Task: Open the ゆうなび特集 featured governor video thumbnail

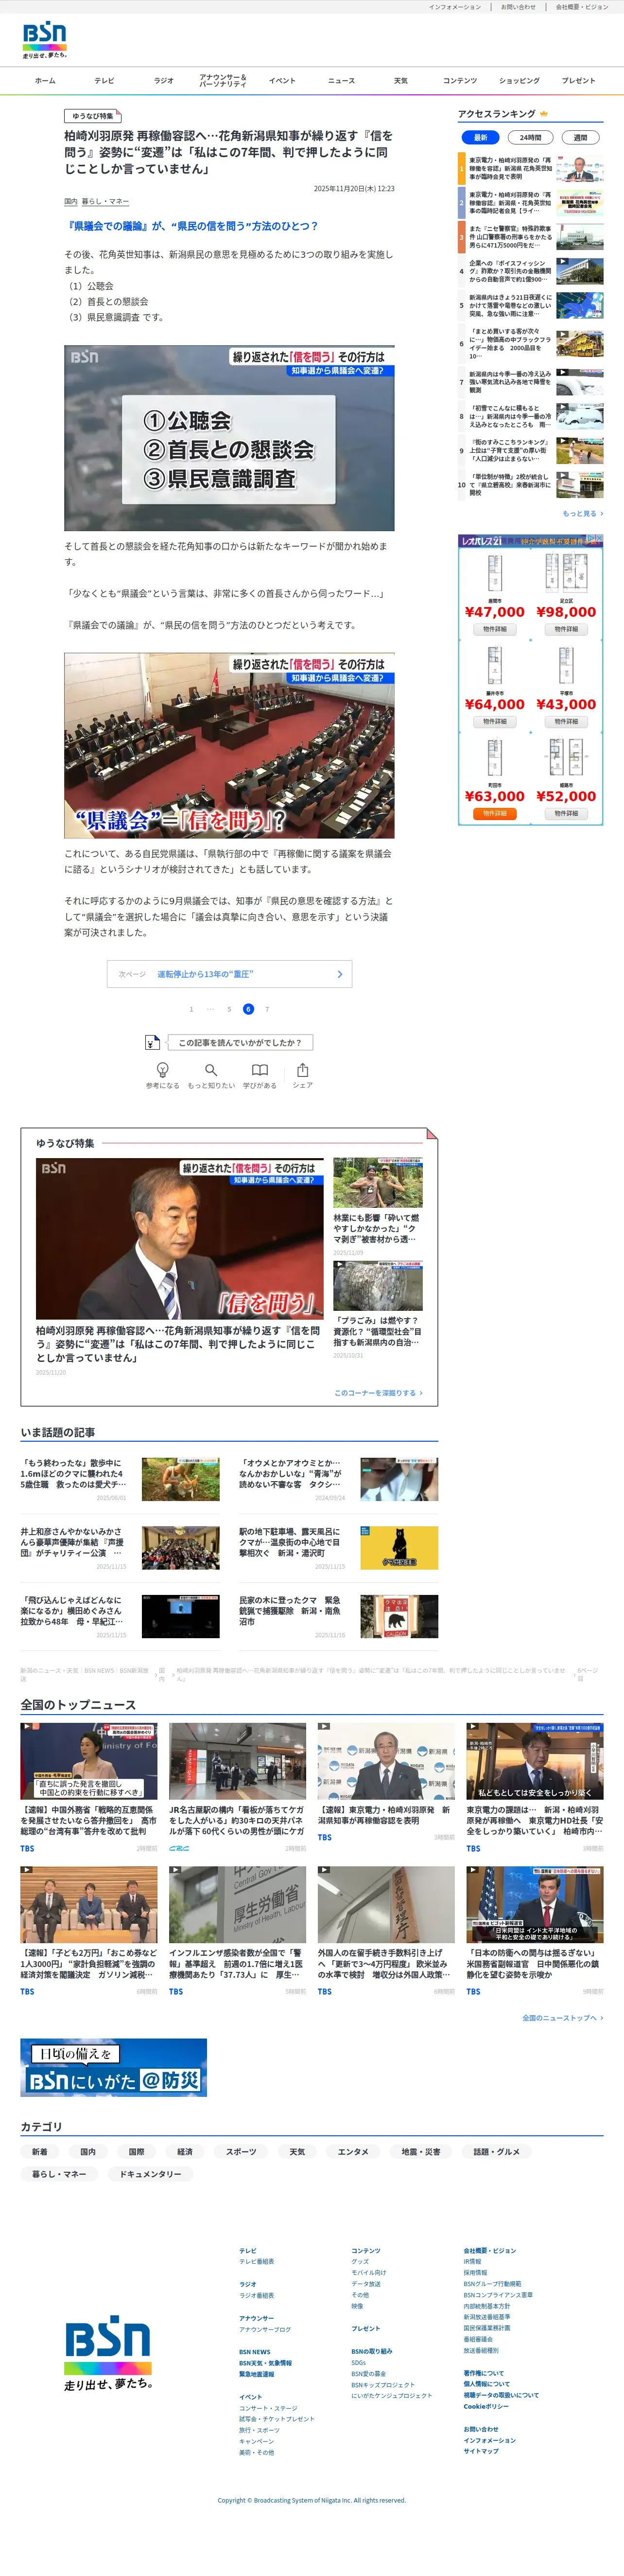Action: [x=180, y=1238]
